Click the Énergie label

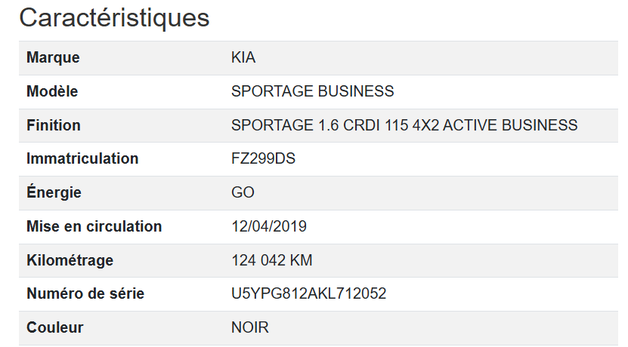pyautogui.click(x=54, y=193)
